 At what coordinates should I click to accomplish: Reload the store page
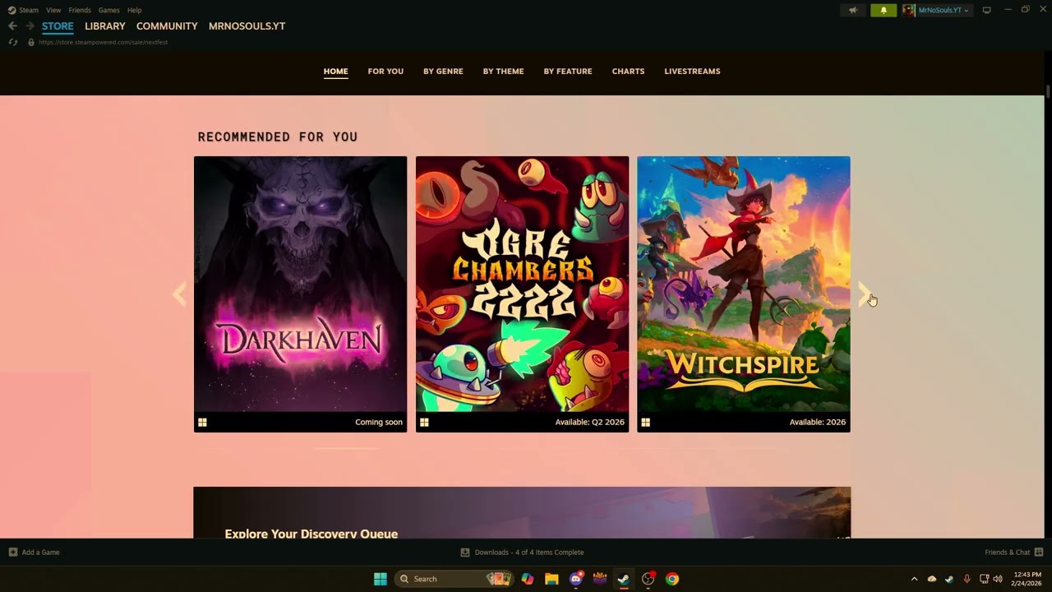tap(13, 42)
